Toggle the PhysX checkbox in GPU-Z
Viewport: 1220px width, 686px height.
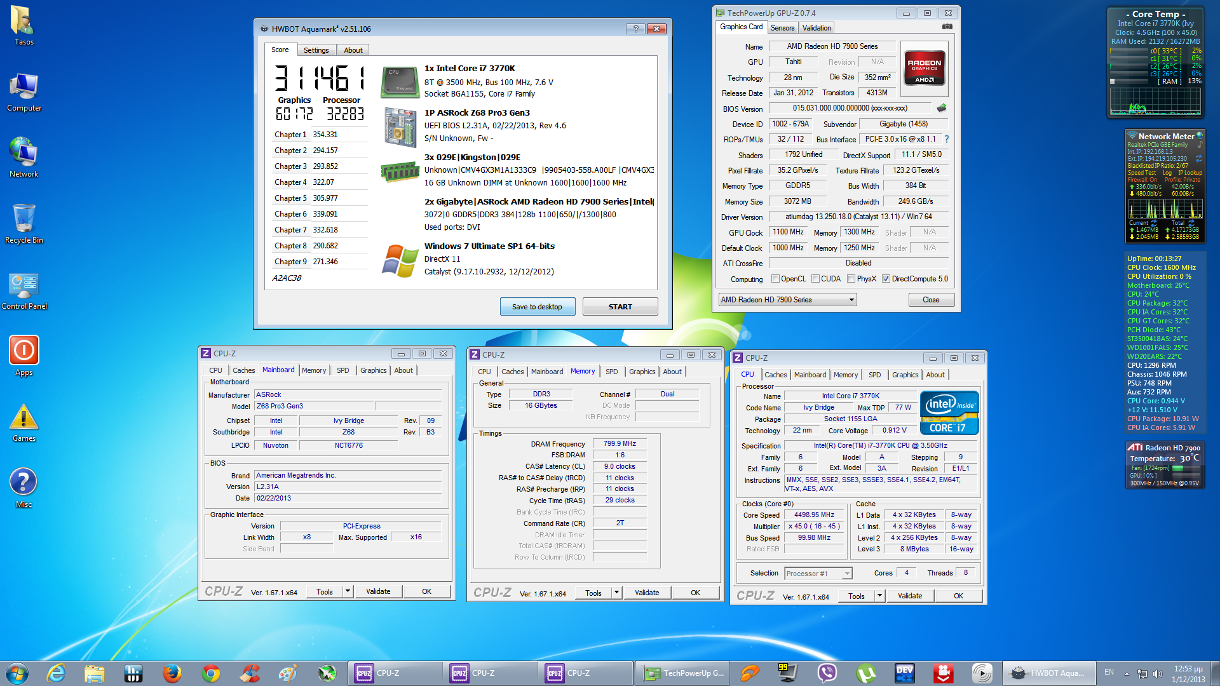(851, 279)
